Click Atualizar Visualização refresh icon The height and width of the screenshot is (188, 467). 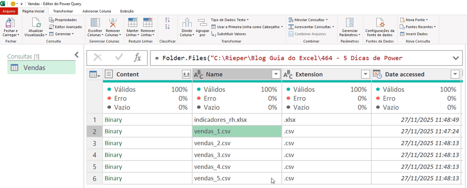point(35,23)
